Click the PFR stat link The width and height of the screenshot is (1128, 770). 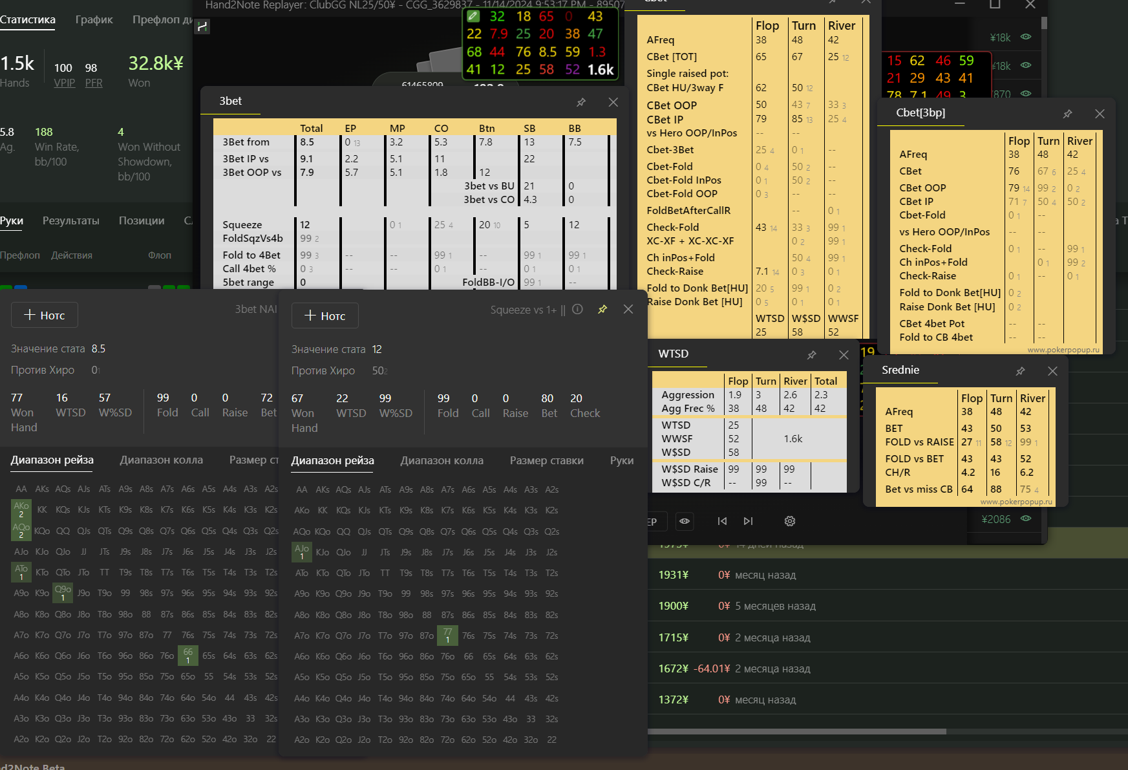tap(94, 83)
